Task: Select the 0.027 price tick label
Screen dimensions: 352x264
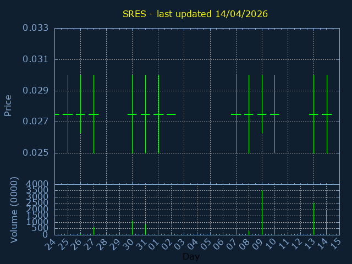Action: pyautogui.click(x=35, y=122)
